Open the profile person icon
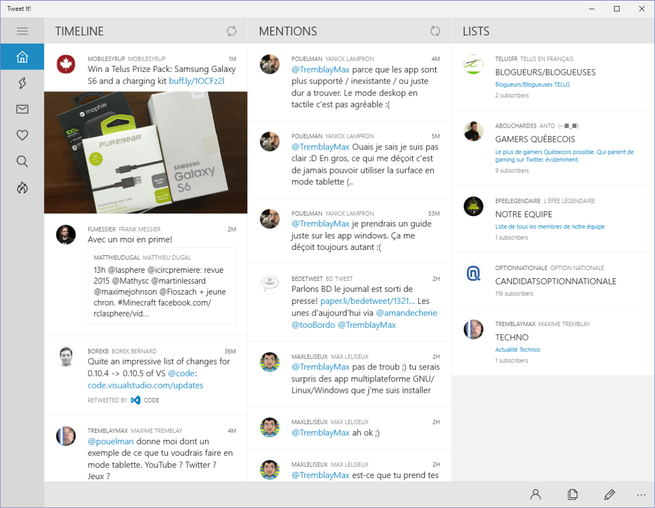 click(x=535, y=495)
